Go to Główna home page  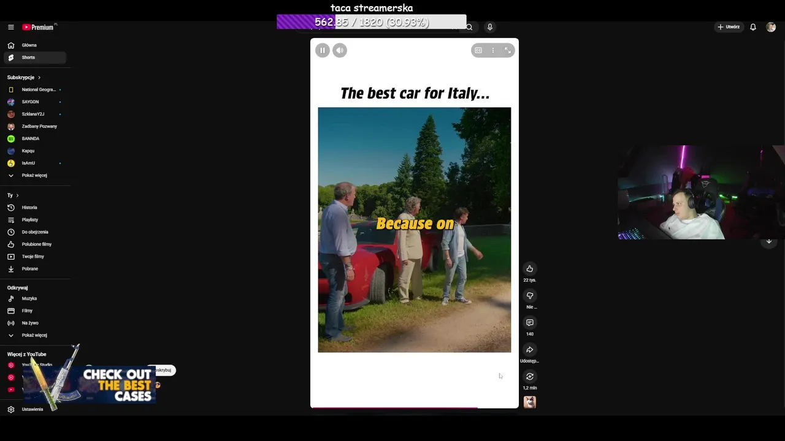click(x=34, y=45)
